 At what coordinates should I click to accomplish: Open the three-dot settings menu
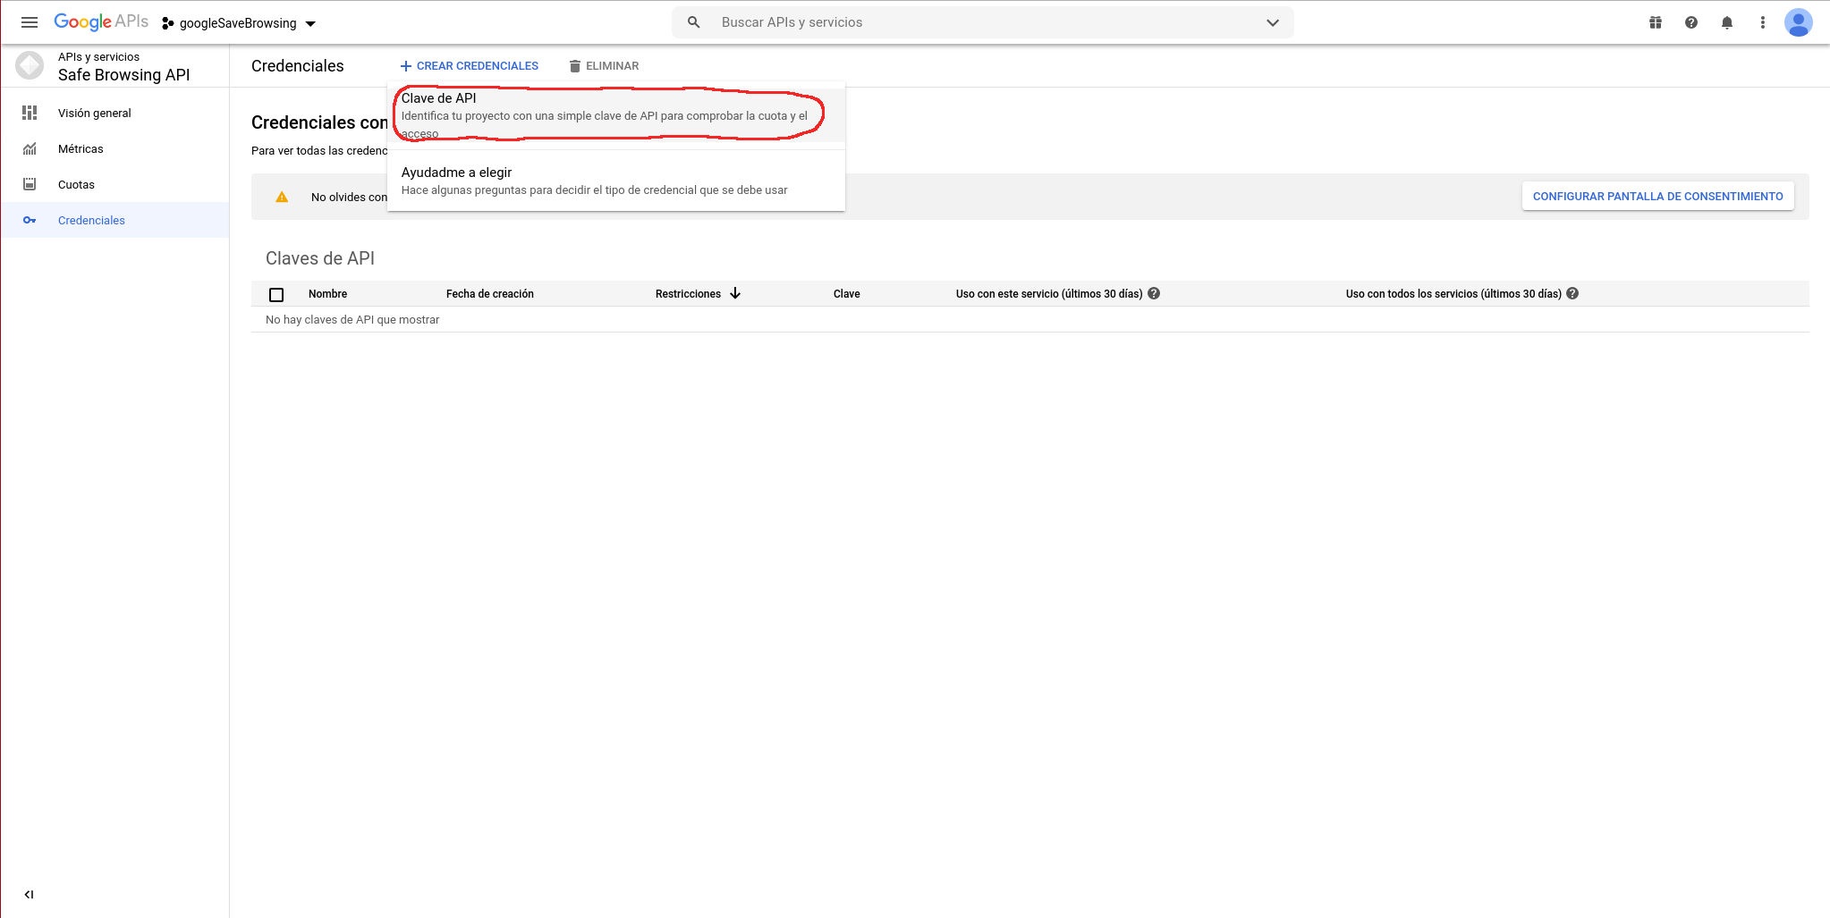coord(1763,22)
